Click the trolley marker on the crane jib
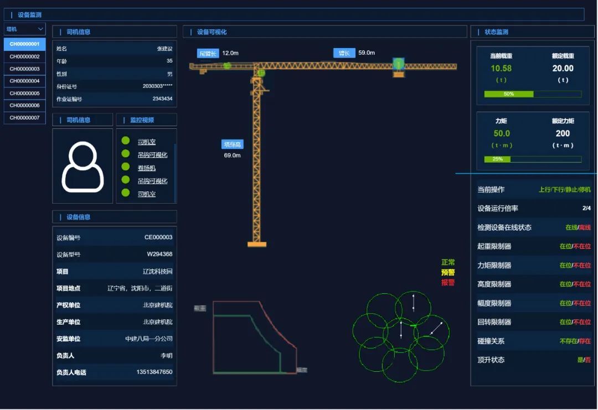This screenshot has height=410, width=598. click(399, 66)
